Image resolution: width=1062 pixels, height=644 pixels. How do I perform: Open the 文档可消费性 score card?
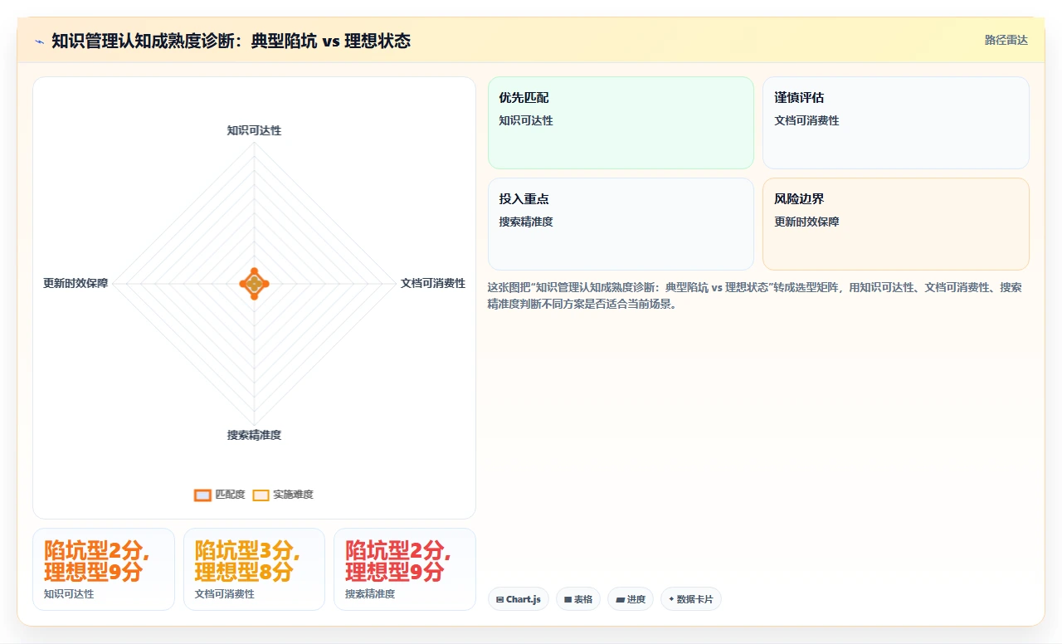[x=254, y=569]
